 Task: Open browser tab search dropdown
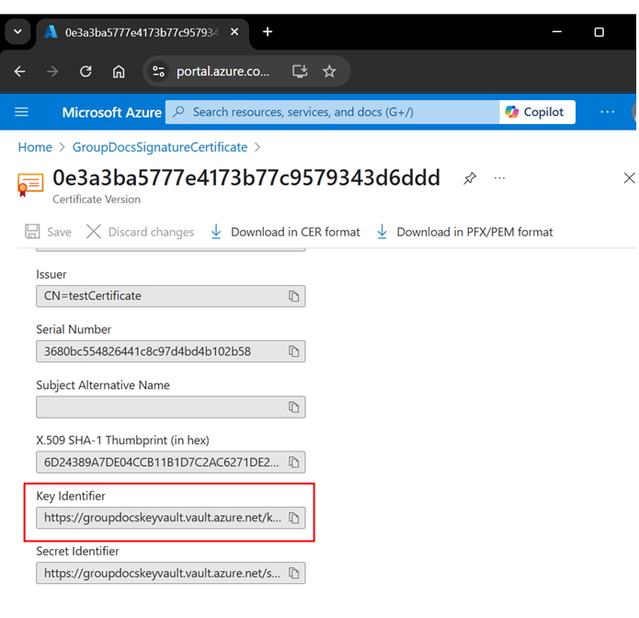coord(17,31)
